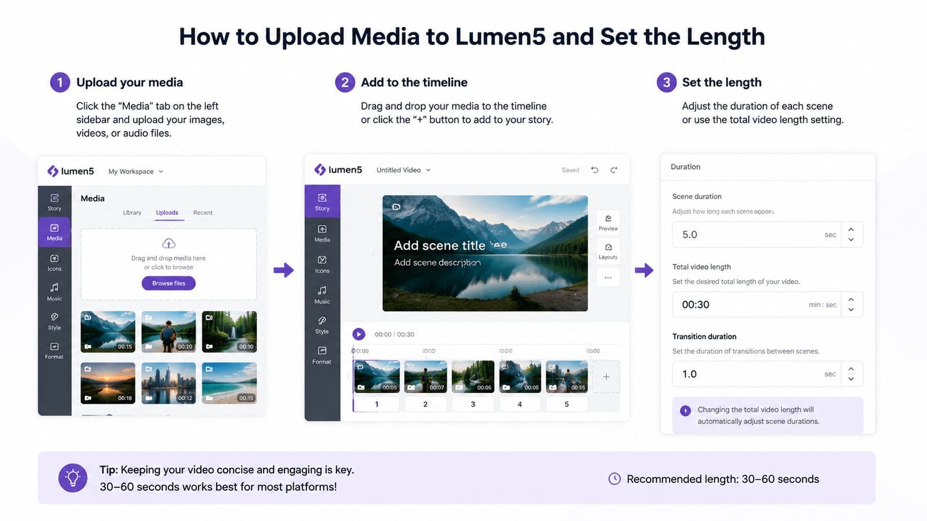927x521 pixels.
Task: Open Icons in the My Workspace sidebar
Action: pyautogui.click(x=54, y=262)
